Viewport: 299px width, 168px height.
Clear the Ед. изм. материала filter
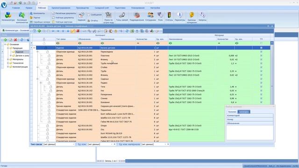(168, 144)
